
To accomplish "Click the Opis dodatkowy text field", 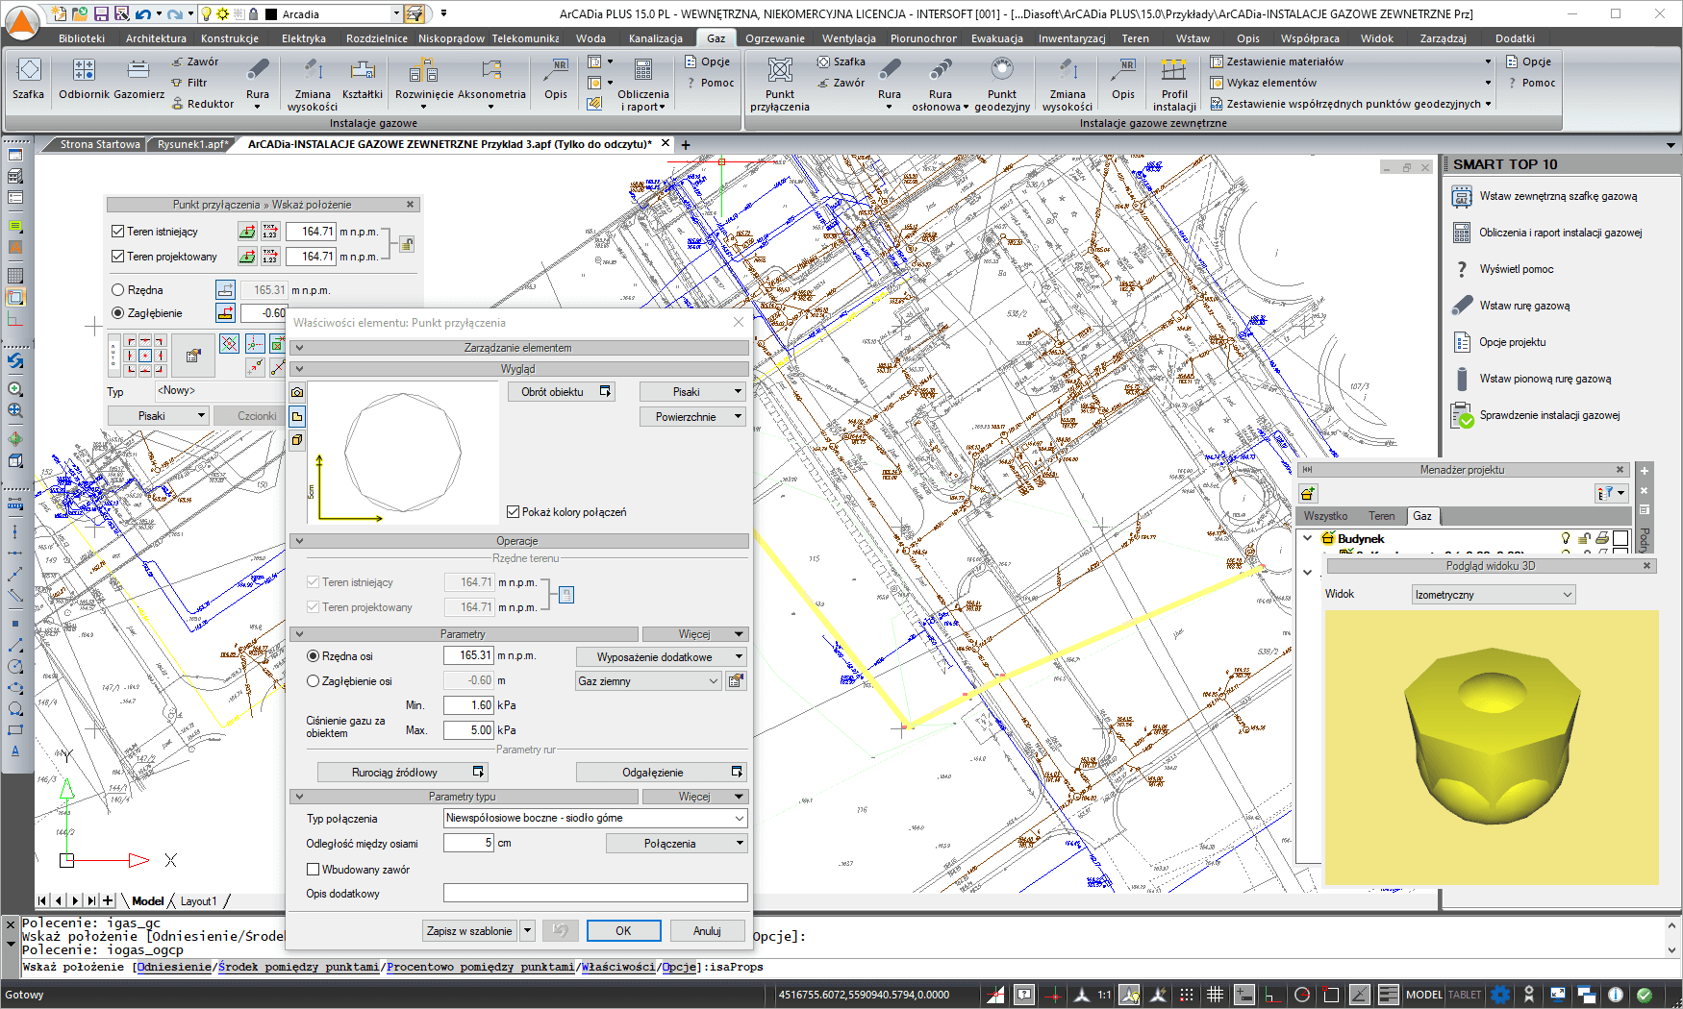I will [595, 894].
